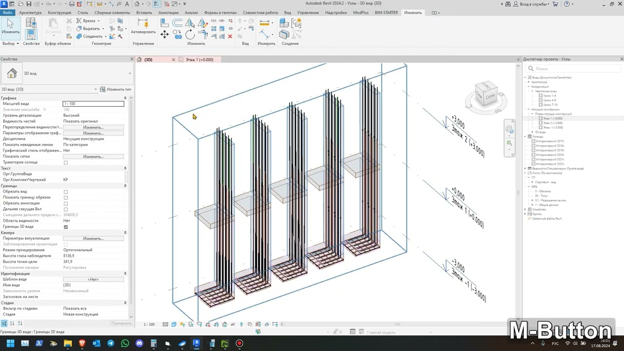Click the Detail Level icon in view control bar

[x=166, y=324]
